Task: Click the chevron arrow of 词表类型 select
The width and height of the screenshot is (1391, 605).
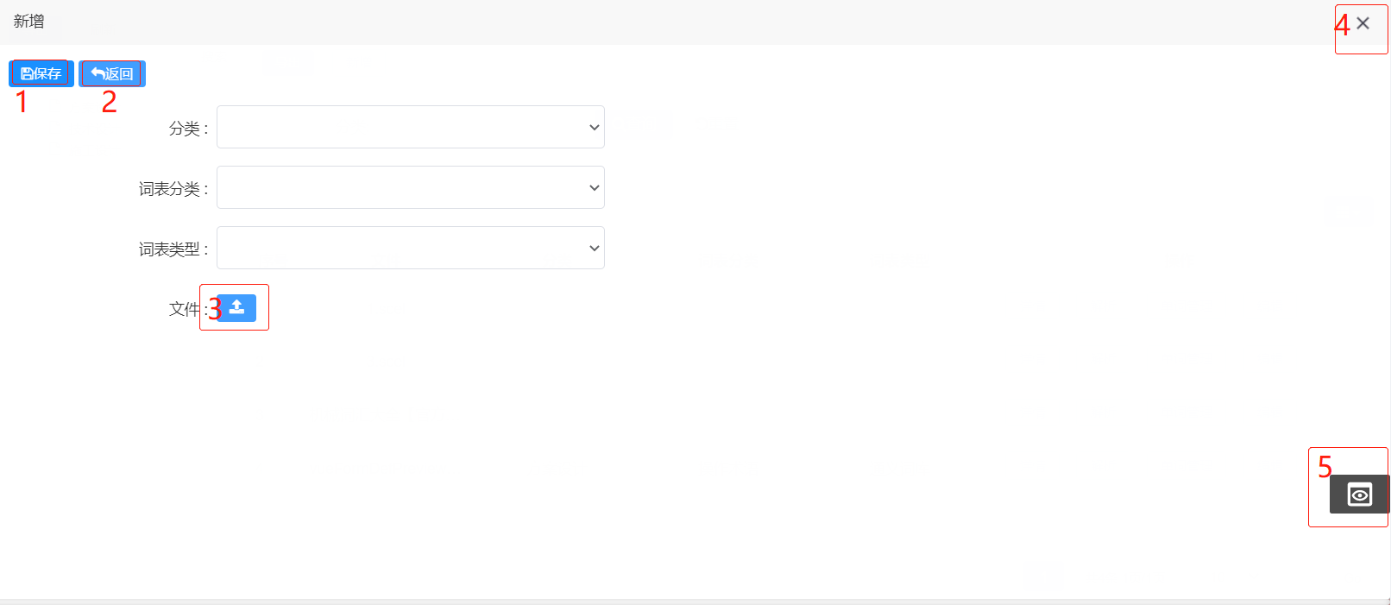Action: pos(594,248)
